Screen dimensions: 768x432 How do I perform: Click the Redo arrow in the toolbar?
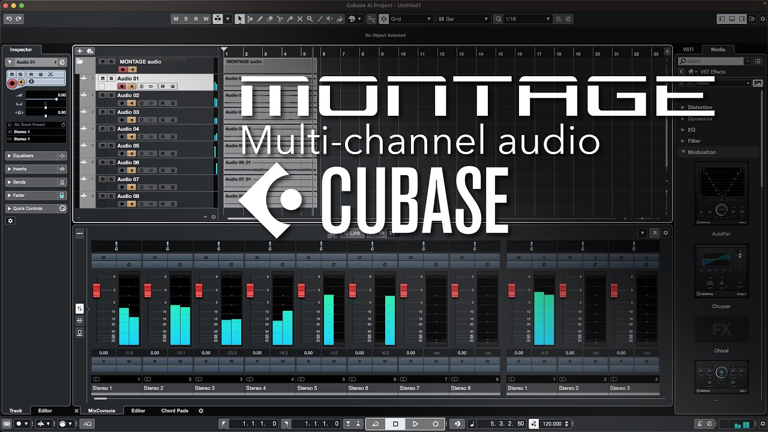(19, 19)
